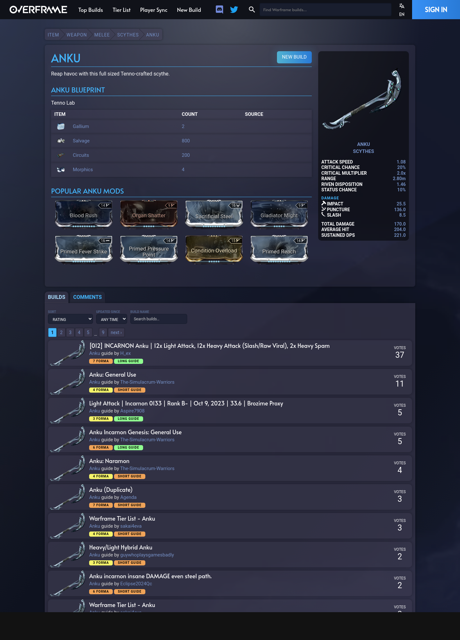Open the Condition Overload mod card
The width and height of the screenshot is (460, 640).
coord(214,249)
